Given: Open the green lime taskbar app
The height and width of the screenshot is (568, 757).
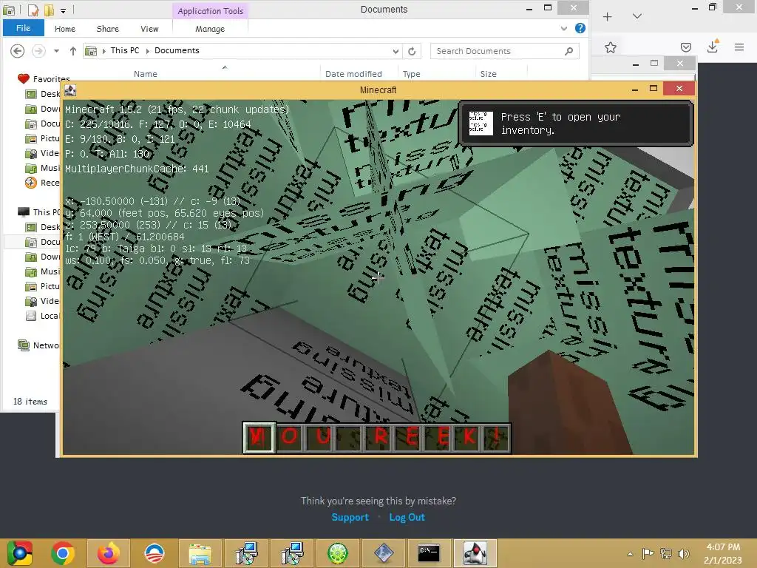Looking at the screenshot, I should coord(337,553).
